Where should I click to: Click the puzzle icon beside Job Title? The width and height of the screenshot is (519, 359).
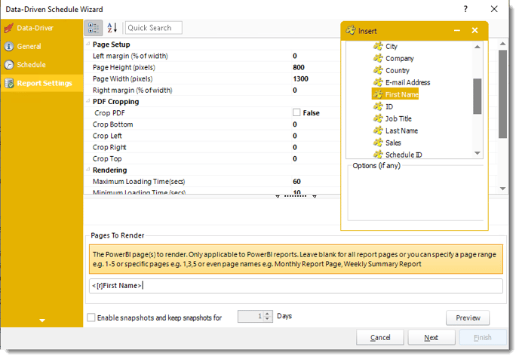click(378, 118)
